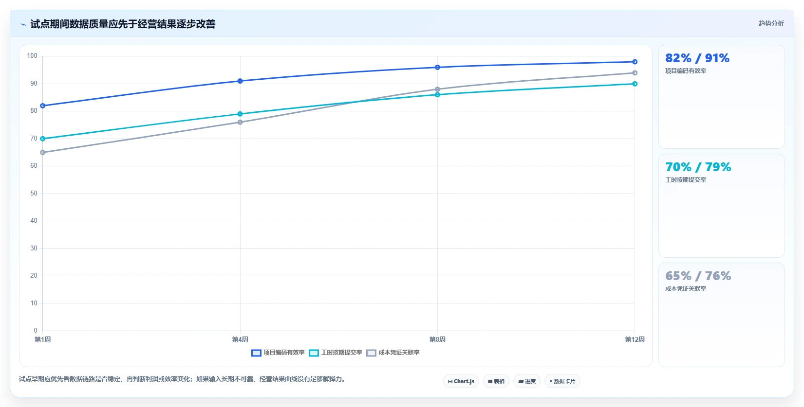The height and width of the screenshot is (407, 804).
Task: Click the 50 y-axis tick label
Action: pos(34,194)
